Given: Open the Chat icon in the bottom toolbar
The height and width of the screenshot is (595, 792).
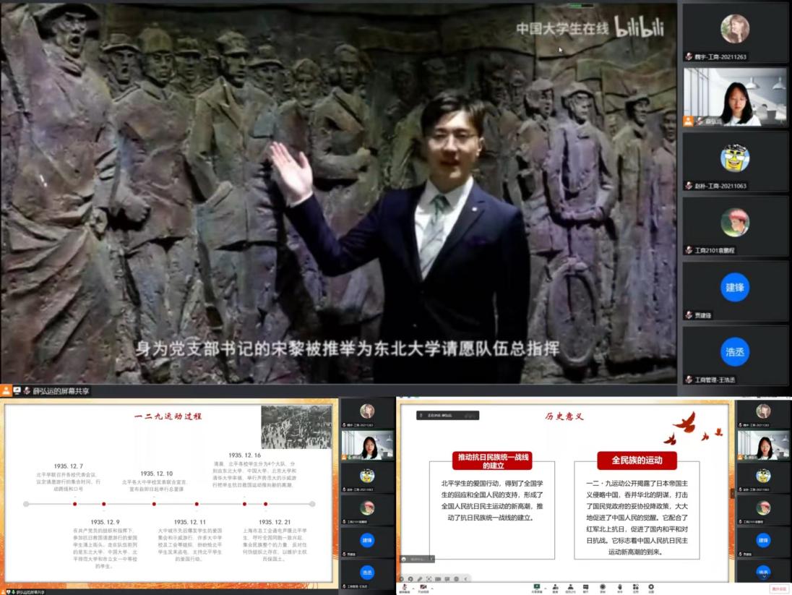Looking at the screenshot, I should (x=586, y=587).
